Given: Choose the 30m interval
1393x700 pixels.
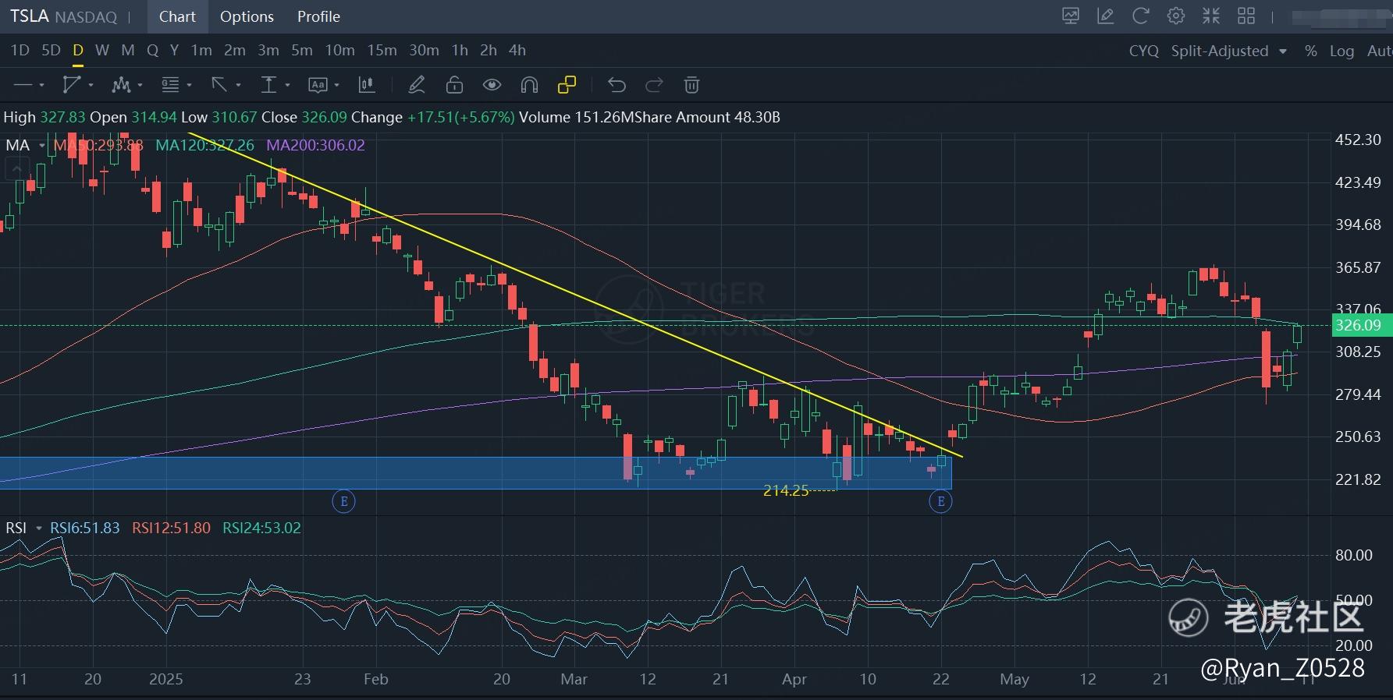Looking at the screenshot, I should pyautogui.click(x=424, y=51).
